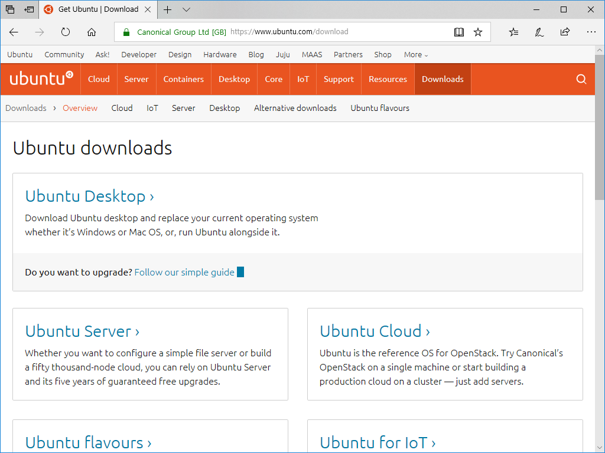Open Alternative downloads sub-navigation item
The width and height of the screenshot is (605, 453).
pyautogui.click(x=295, y=109)
